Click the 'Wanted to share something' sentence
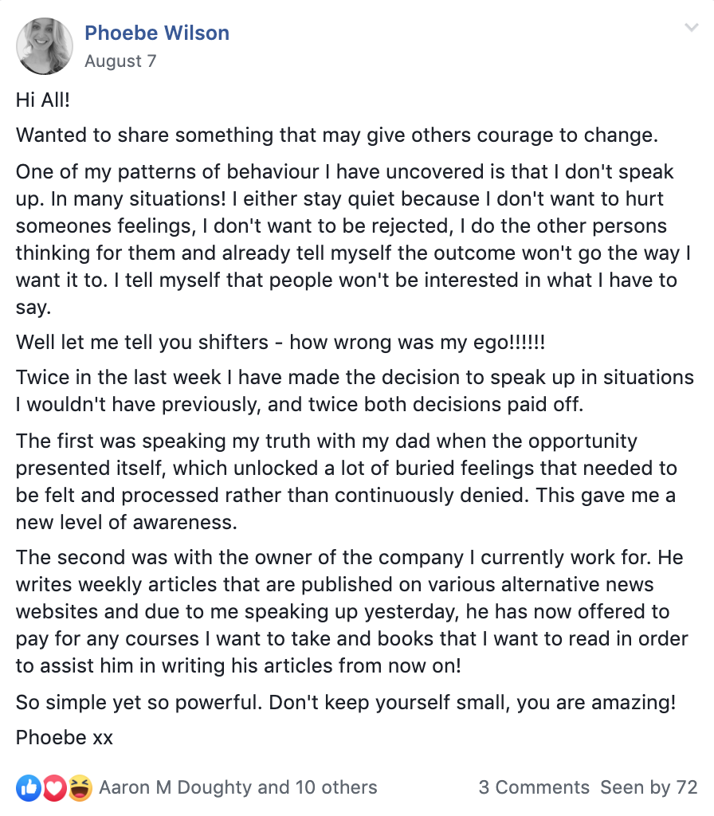Screen dimensions: 714x816 (x=337, y=135)
